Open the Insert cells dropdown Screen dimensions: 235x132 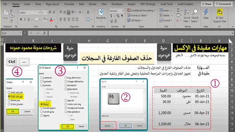click(x=171, y=10)
